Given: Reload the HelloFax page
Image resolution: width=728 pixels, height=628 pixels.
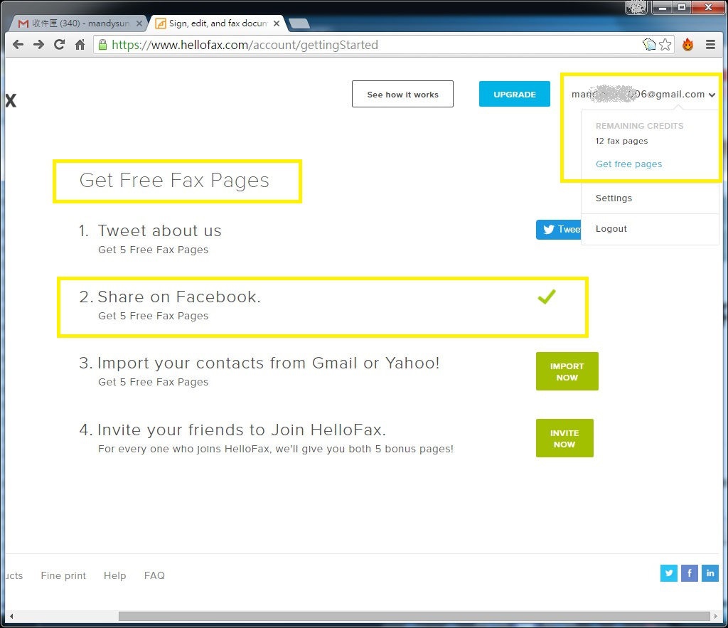Looking at the screenshot, I should (x=60, y=45).
